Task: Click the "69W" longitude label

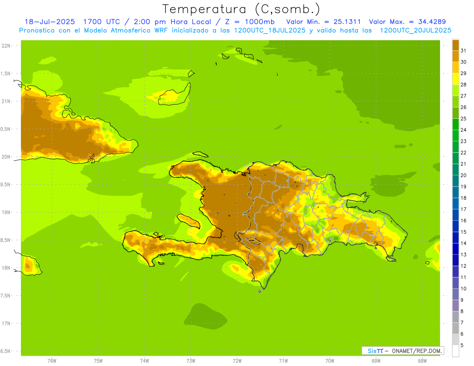Action: pos(376,361)
